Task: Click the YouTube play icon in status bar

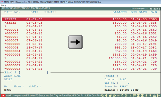Action: pyautogui.click(x=3, y=95)
